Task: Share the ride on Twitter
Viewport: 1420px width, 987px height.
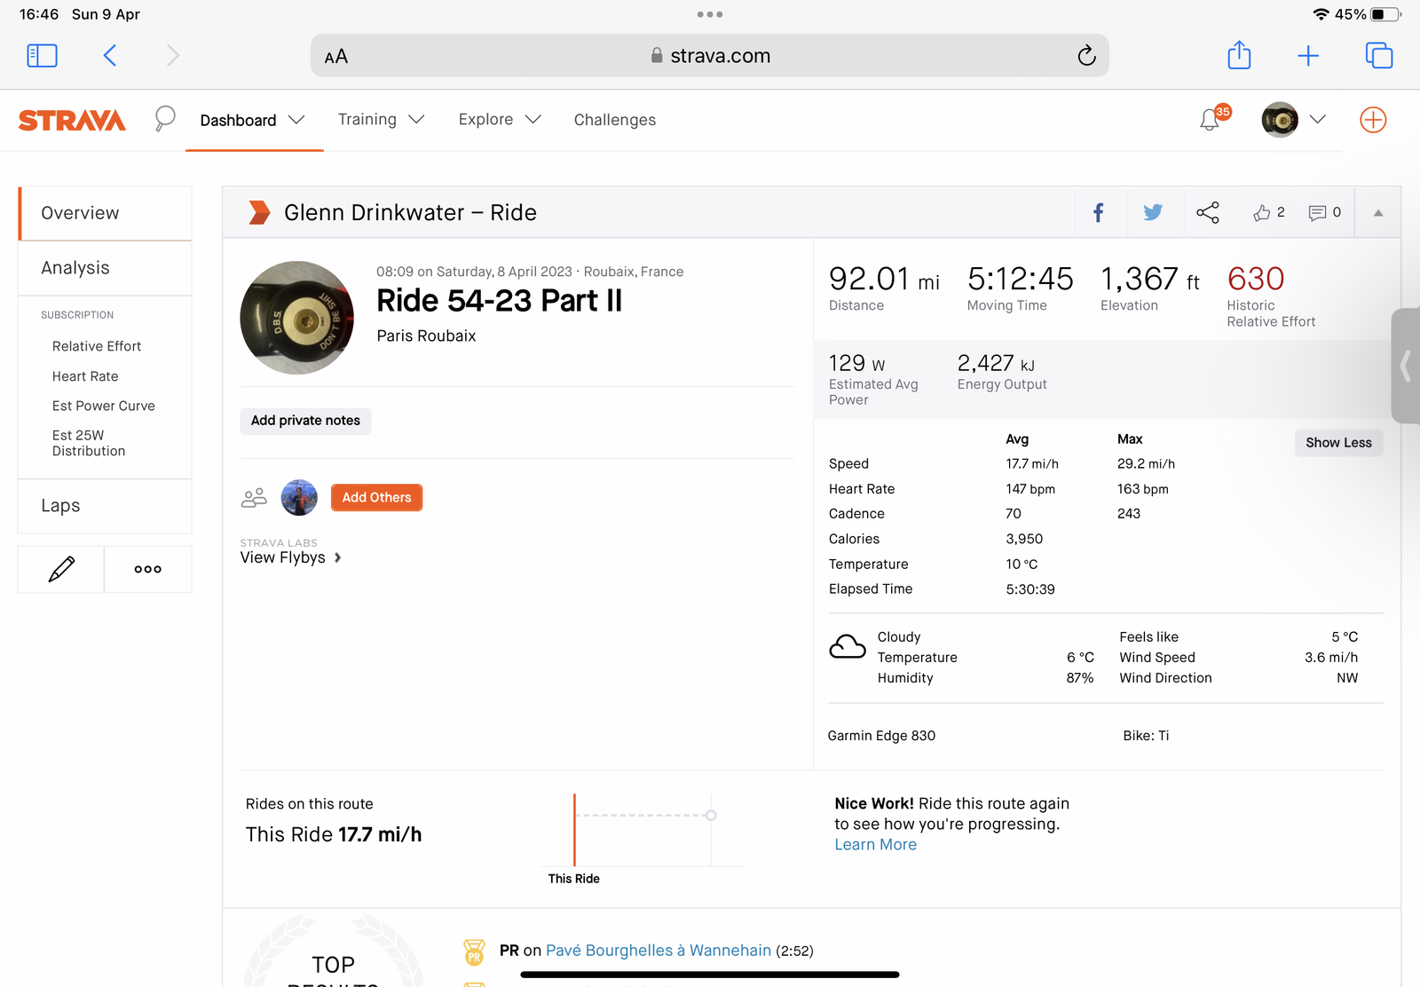Action: click(1153, 213)
